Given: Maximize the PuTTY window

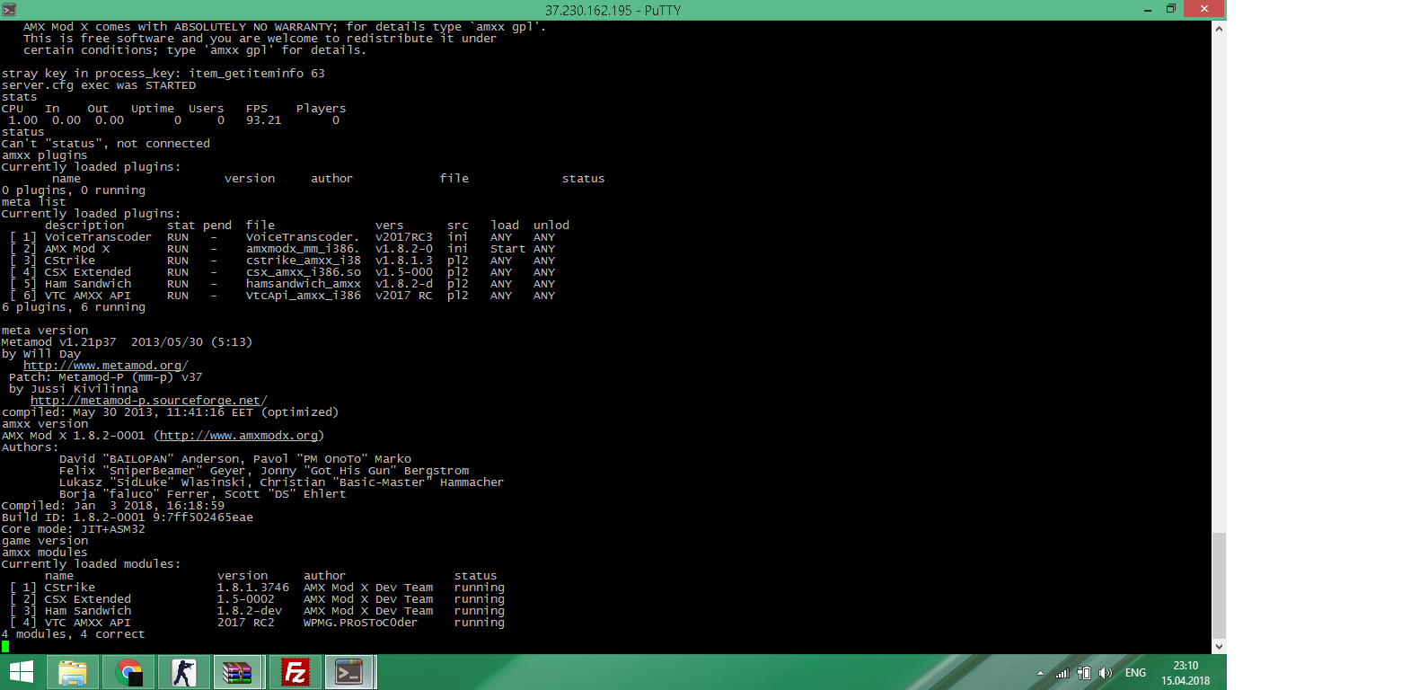Looking at the screenshot, I should pyautogui.click(x=1171, y=9).
